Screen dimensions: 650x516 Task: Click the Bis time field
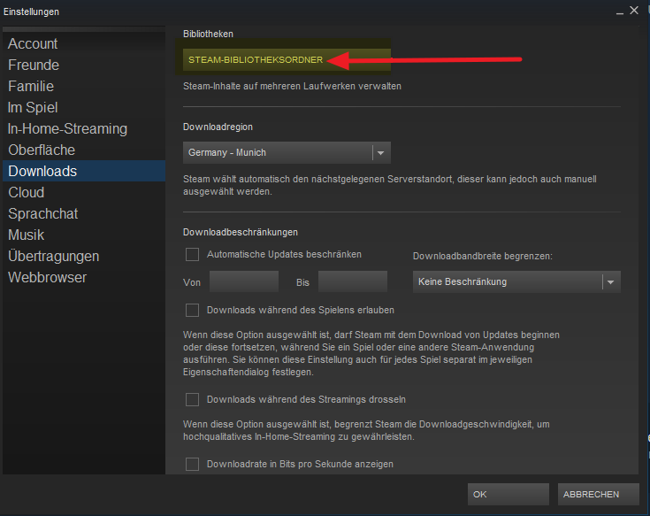pos(353,282)
